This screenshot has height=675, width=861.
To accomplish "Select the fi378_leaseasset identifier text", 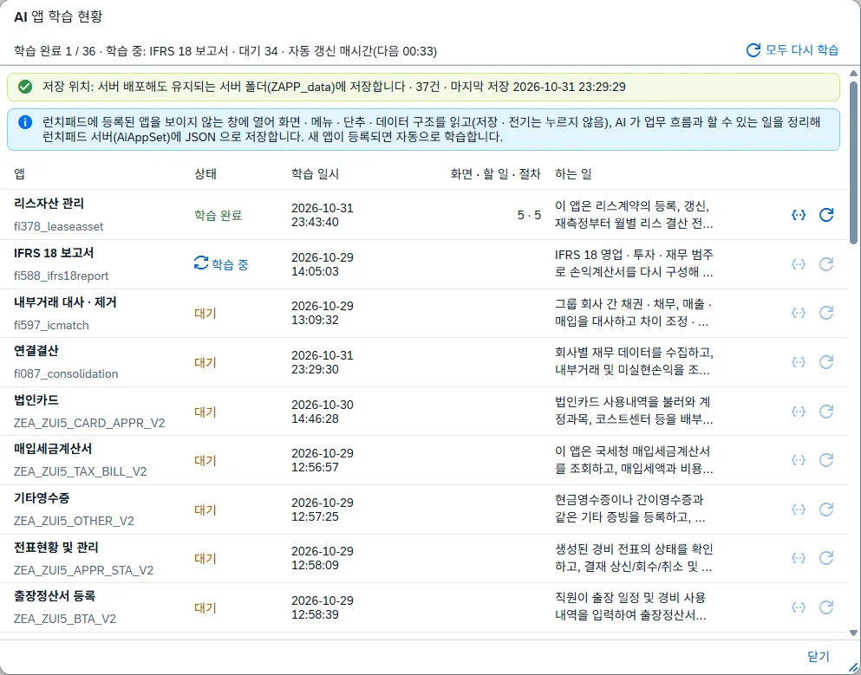I will click(59, 226).
